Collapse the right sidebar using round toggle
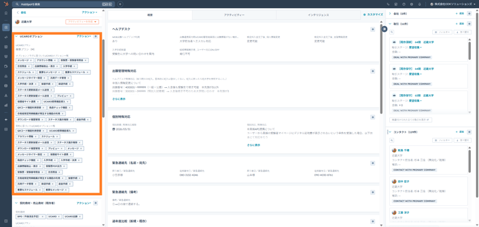The height and width of the screenshot is (227, 479). click(384, 29)
